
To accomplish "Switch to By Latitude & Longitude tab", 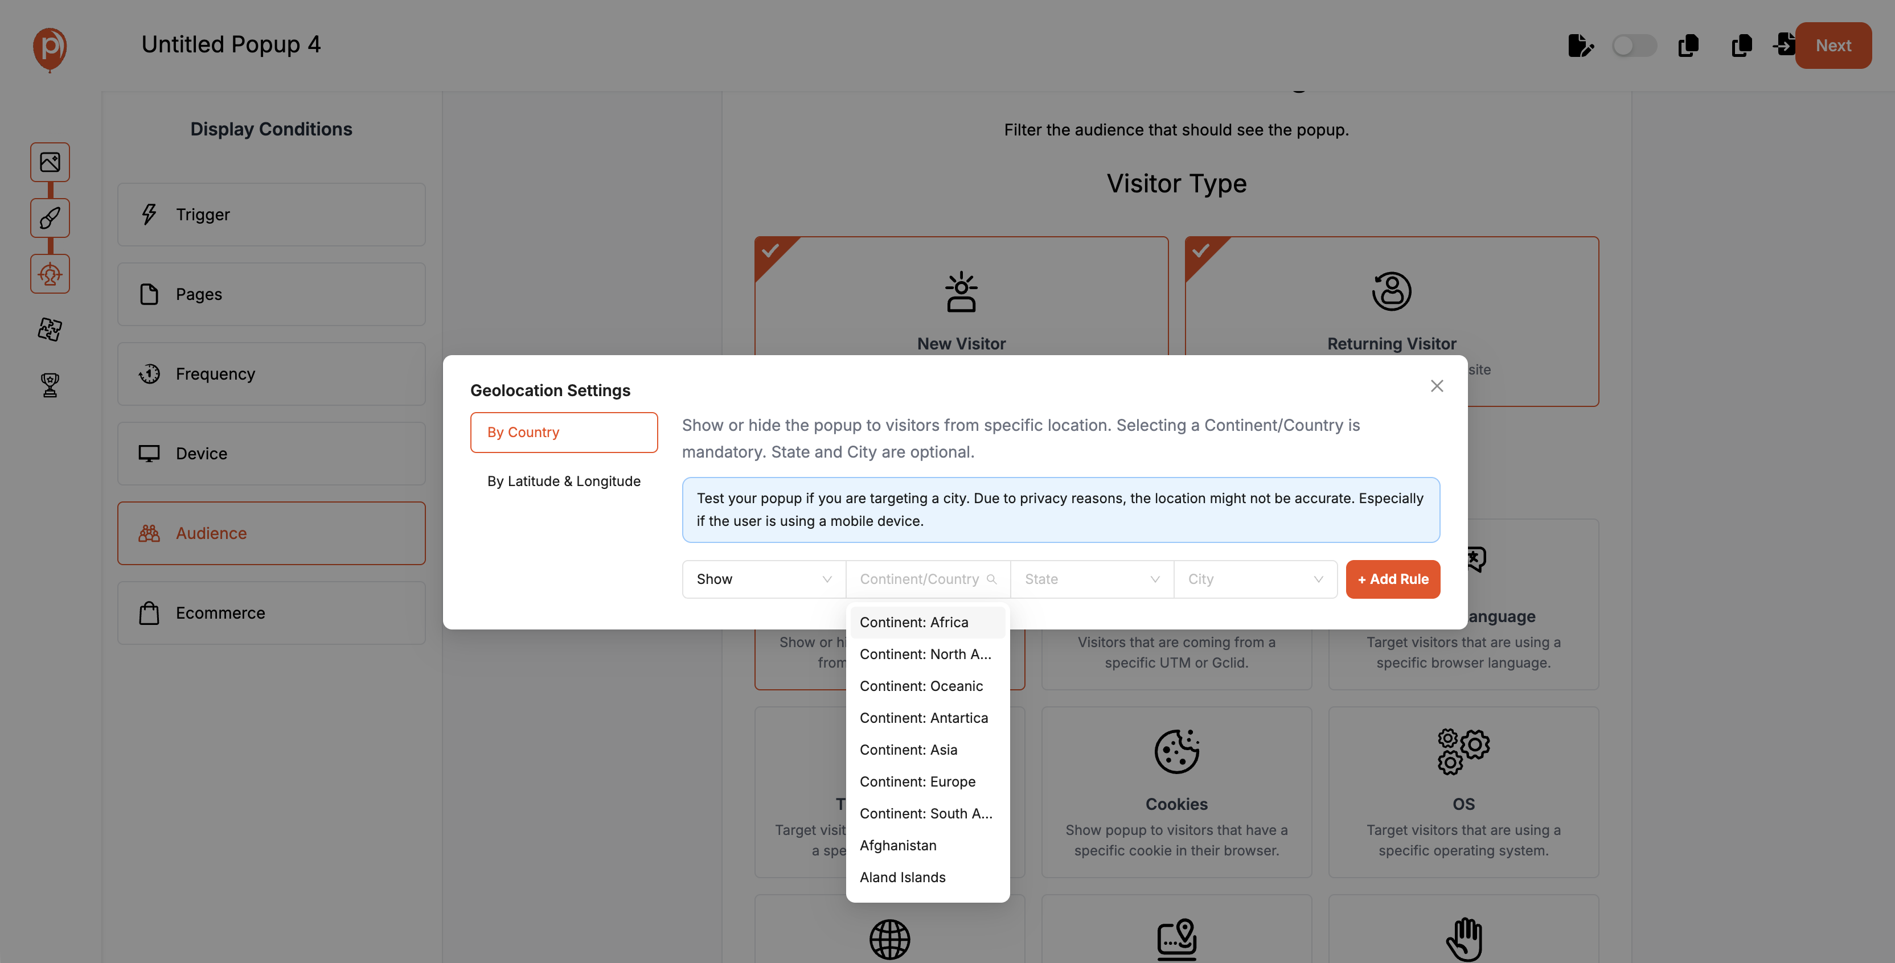I will [x=564, y=481].
